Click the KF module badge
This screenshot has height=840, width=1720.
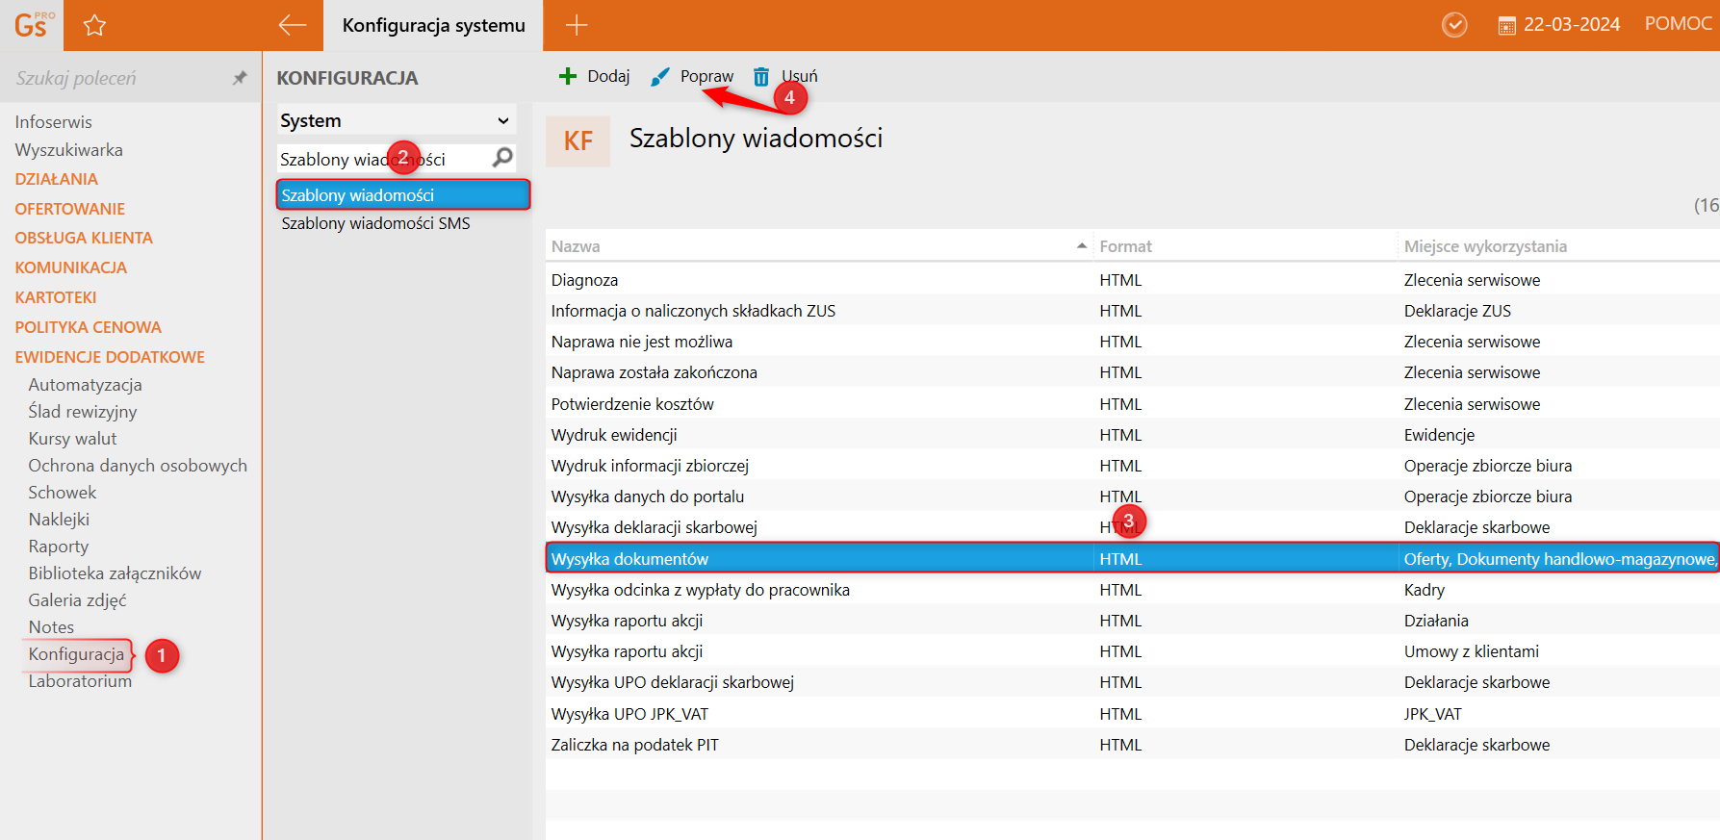[578, 141]
